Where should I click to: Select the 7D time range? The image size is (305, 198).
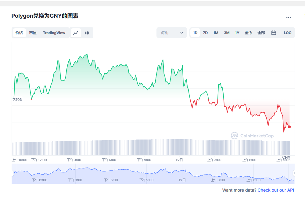[205, 33]
